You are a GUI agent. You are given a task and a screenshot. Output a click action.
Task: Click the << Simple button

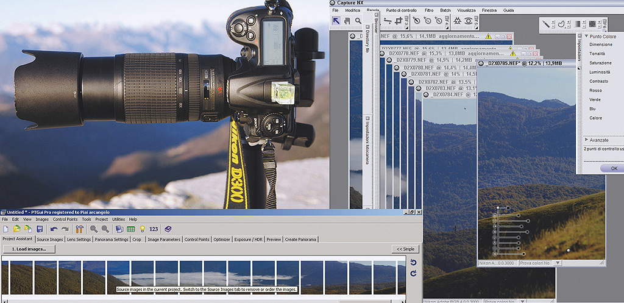click(405, 249)
